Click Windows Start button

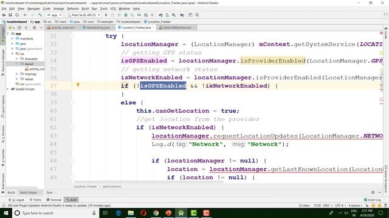(6, 213)
